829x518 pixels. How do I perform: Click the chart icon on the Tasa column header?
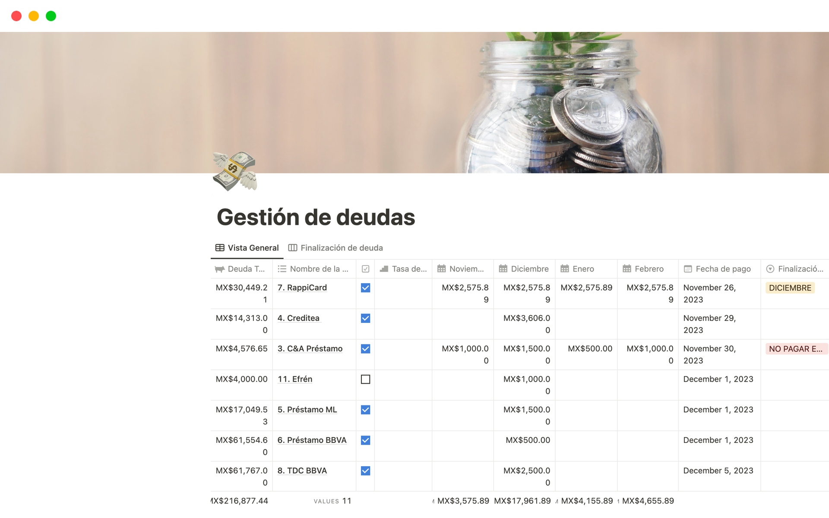(384, 268)
